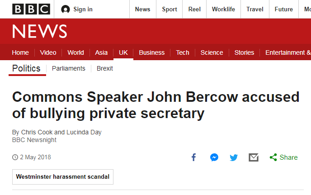The width and height of the screenshot is (311, 195).
Task: Open the Worklife section
Action: tap(223, 10)
